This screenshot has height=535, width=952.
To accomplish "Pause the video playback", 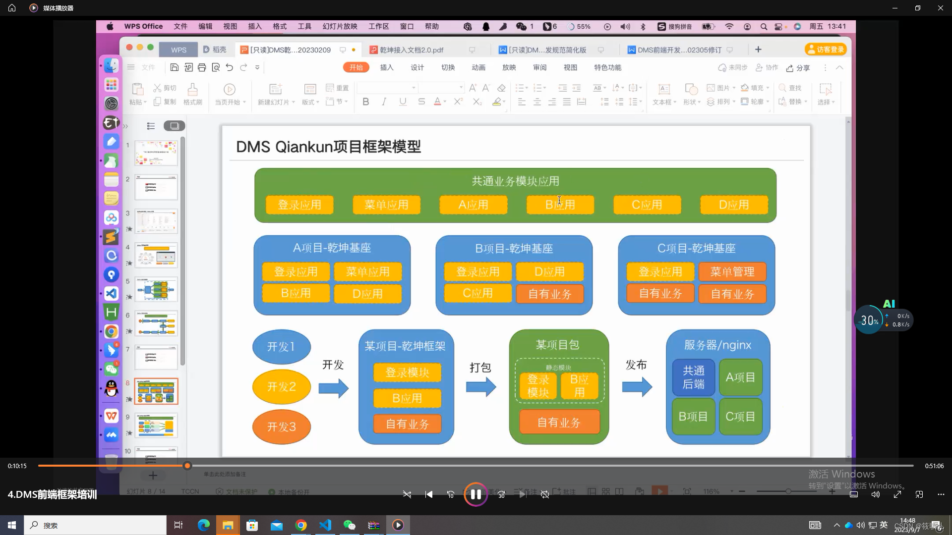I will 476,494.
